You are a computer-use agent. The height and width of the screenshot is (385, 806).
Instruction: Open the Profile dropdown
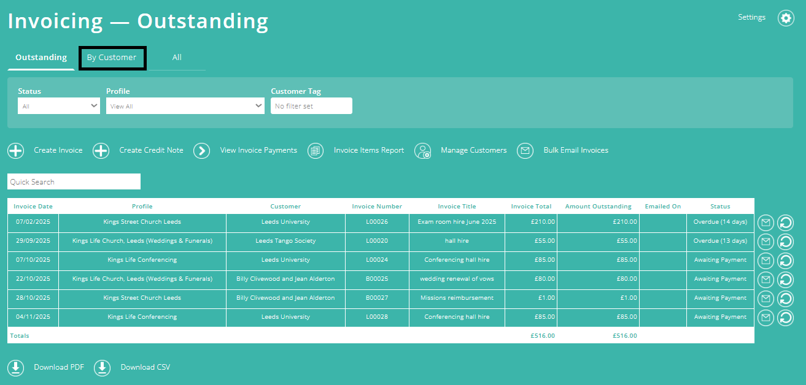point(185,105)
